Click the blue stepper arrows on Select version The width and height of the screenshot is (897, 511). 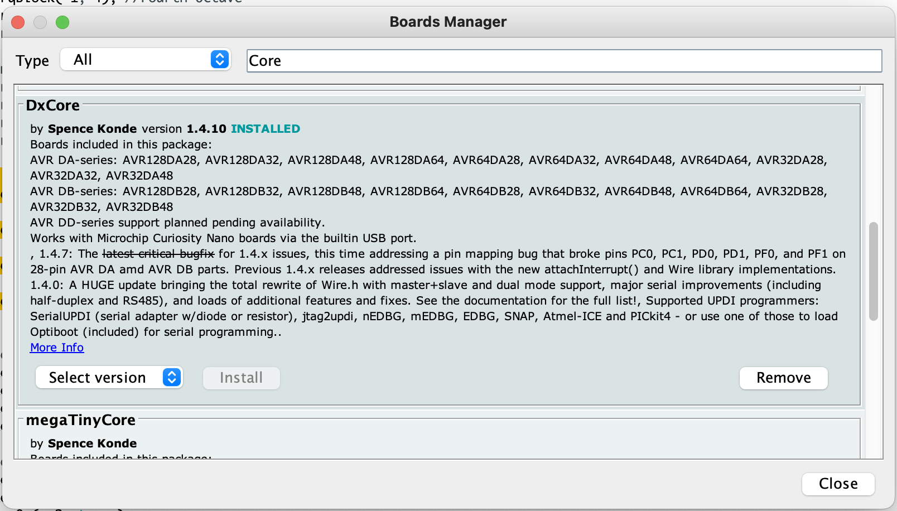(172, 378)
